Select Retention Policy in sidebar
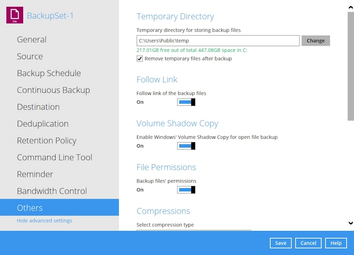 coord(46,141)
